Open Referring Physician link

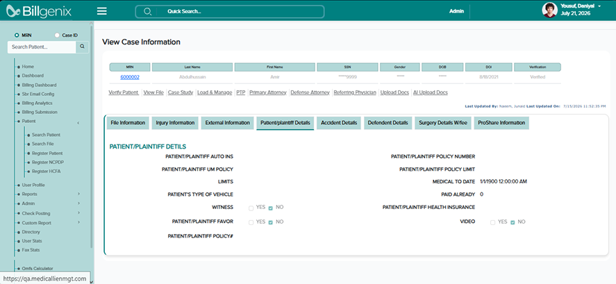click(x=355, y=93)
